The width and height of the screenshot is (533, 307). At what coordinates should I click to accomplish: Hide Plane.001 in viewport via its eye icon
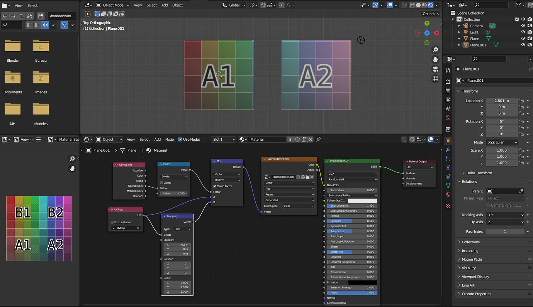point(523,45)
